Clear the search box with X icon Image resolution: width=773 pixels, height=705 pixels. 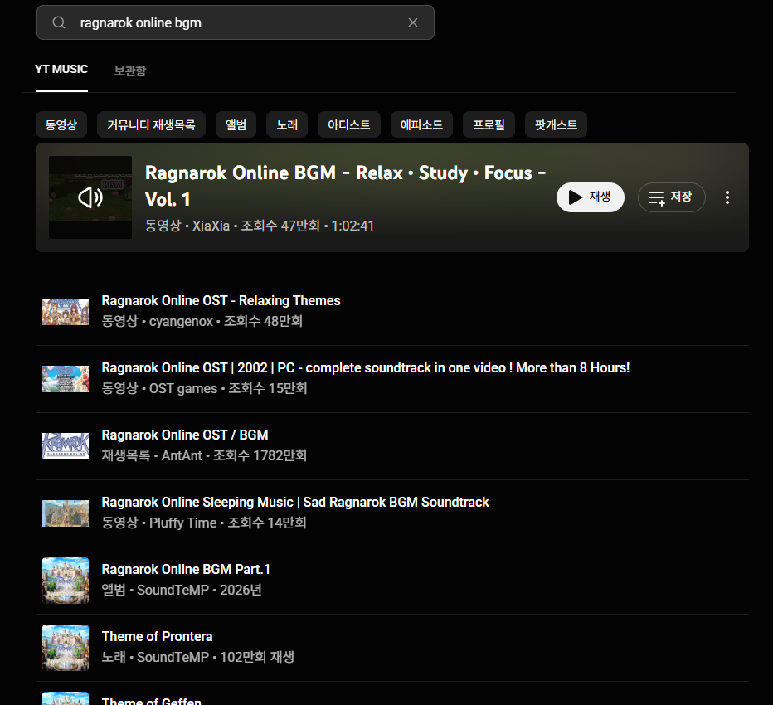[x=413, y=22]
